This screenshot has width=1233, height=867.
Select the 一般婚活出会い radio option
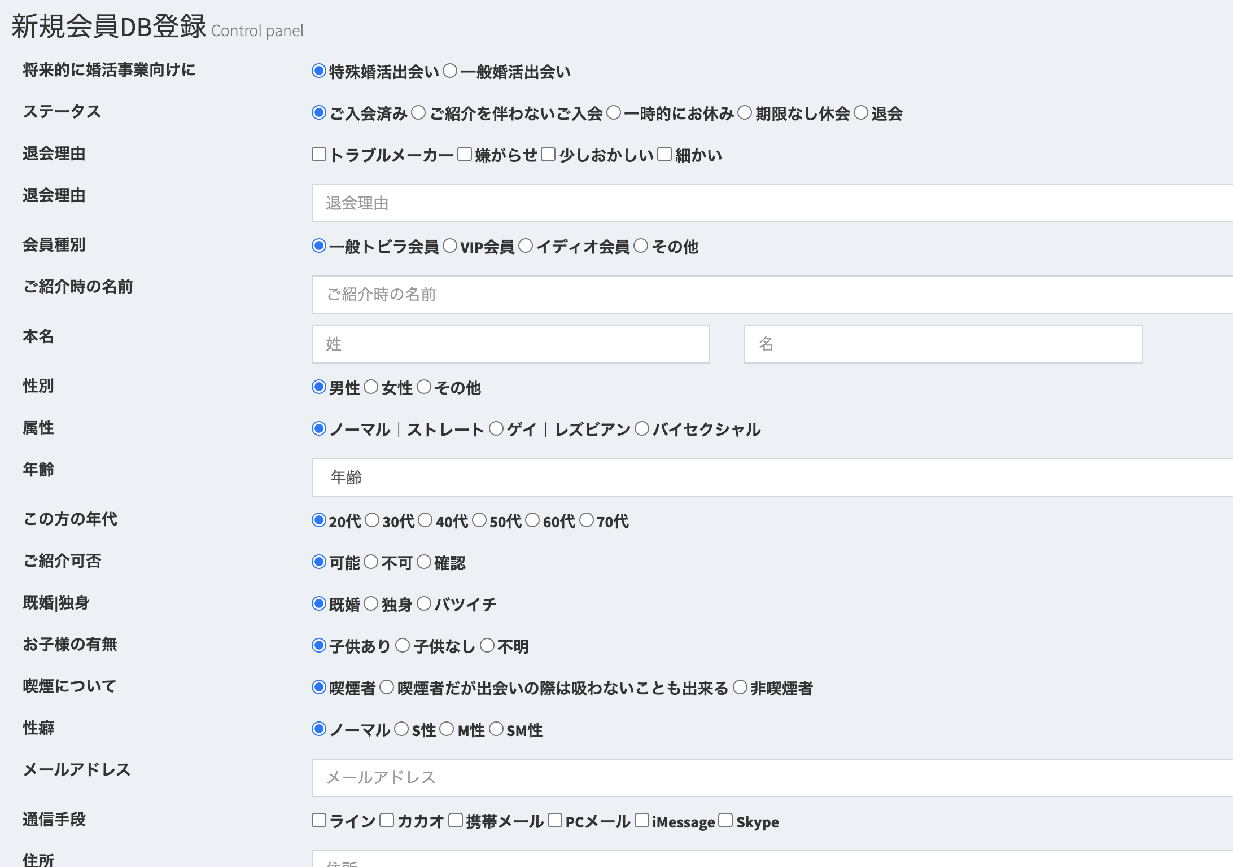tap(450, 71)
